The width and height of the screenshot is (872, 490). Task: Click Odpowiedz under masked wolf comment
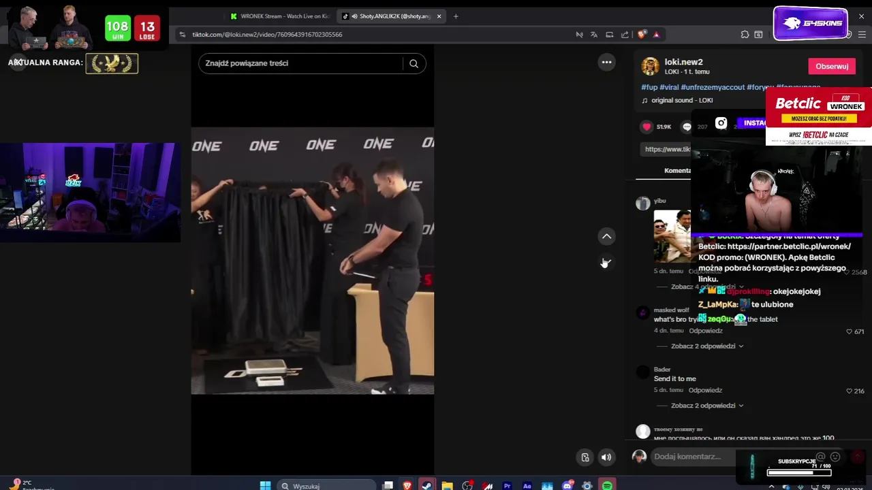[705, 331]
